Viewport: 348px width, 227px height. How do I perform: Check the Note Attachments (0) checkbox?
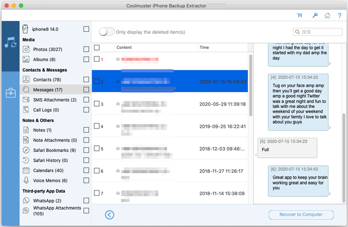coord(86,140)
